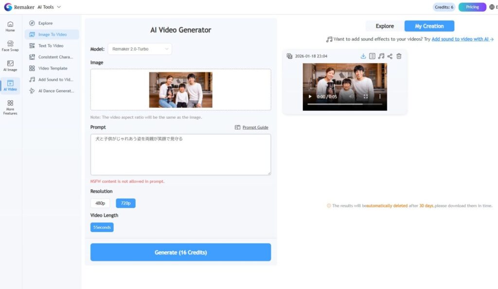
Task: Switch to the Explore tab
Action: (385, 26)
